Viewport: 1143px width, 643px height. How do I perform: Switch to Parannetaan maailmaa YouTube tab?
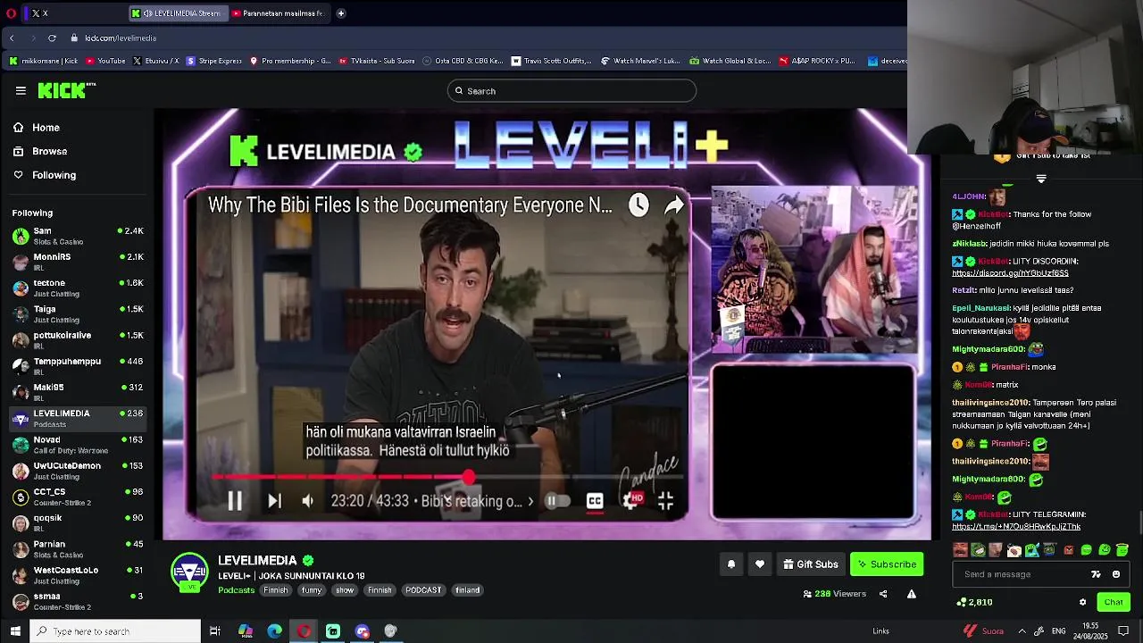[x=278, y=13]
